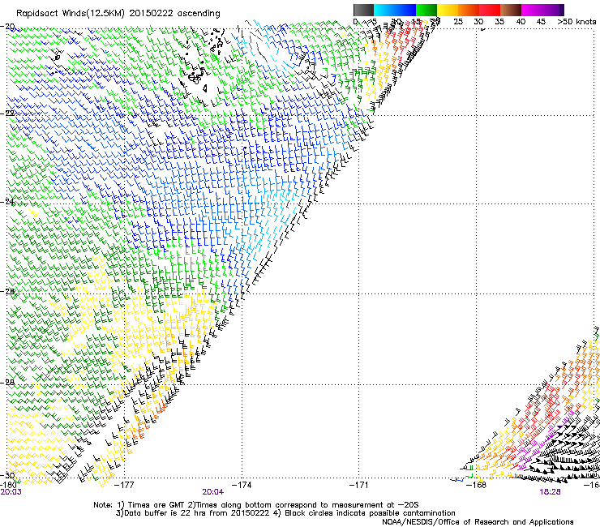Pick the red 30-35 knots legend segment

point(490,10)
